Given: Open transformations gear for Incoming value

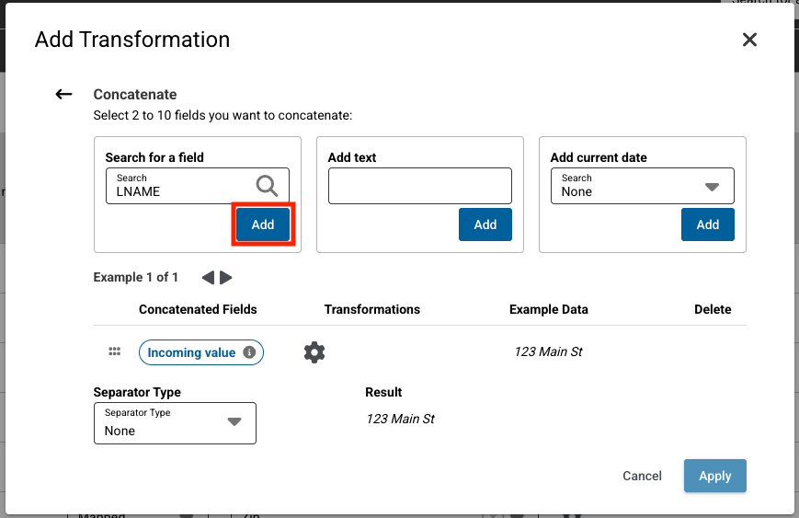Looking at the screenshot, I should click(314, 352).
